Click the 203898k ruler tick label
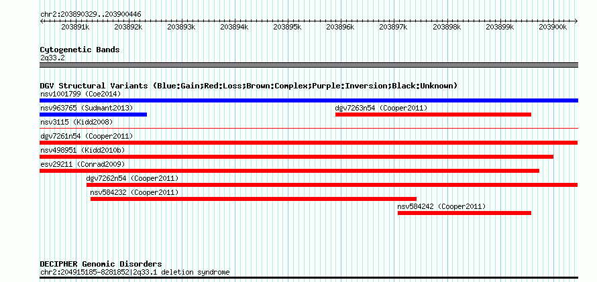597x282 pixels. (447, 27)
